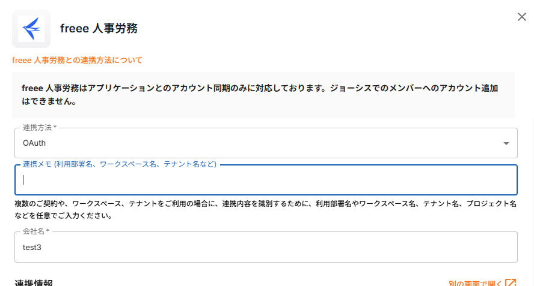The image size is (534, 286).
Task: Click the 別の画面で開く link
Action: point(475,283)
